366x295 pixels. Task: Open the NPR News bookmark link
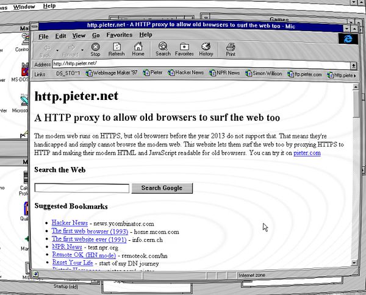pyautogui.click(x=66, y=247)
